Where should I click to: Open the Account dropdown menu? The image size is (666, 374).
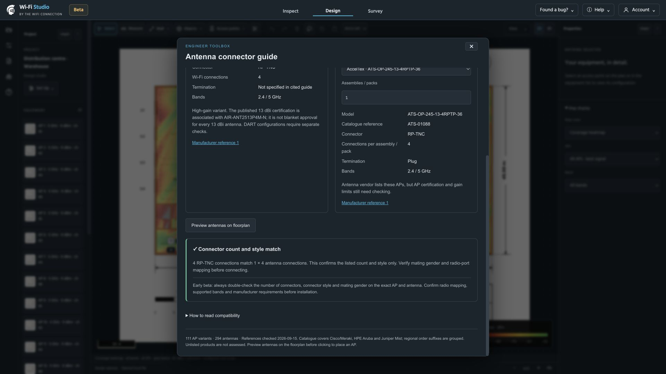(639, 10)
